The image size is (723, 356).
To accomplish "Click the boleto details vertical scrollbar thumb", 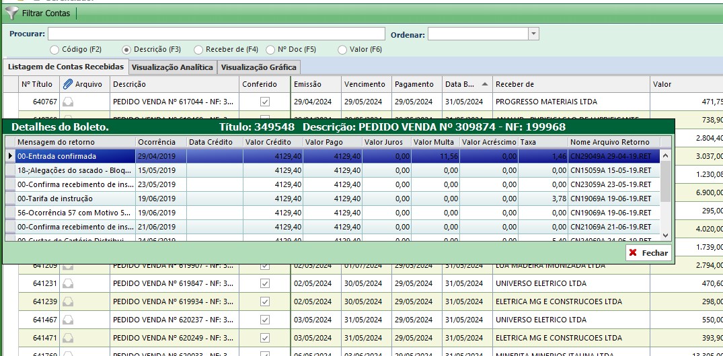I will [x=665, y=182].
